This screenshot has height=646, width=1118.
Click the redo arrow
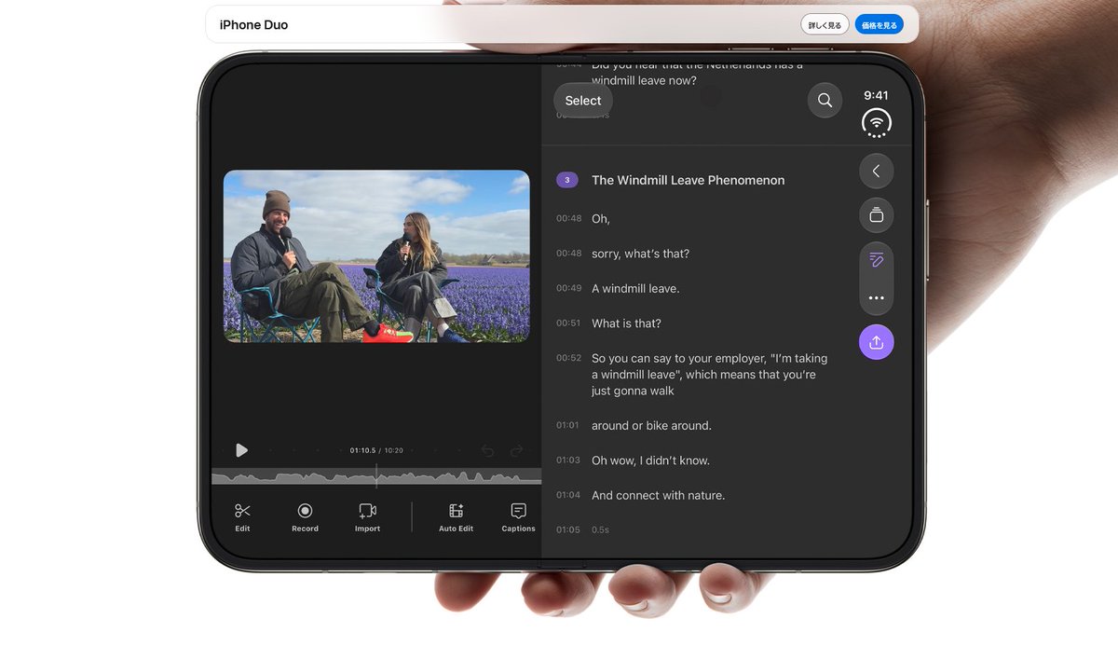(517, 450)
